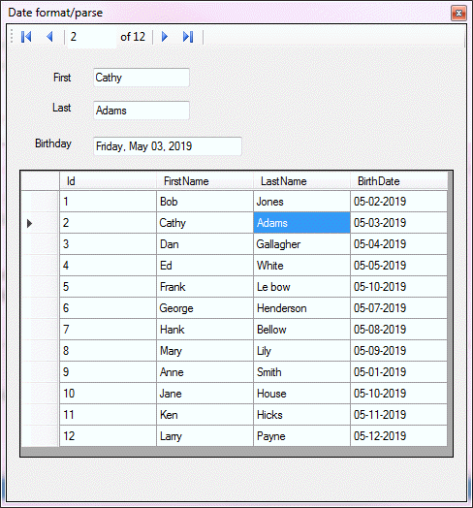Select the LastName cell Bellow

pos(301,330)
